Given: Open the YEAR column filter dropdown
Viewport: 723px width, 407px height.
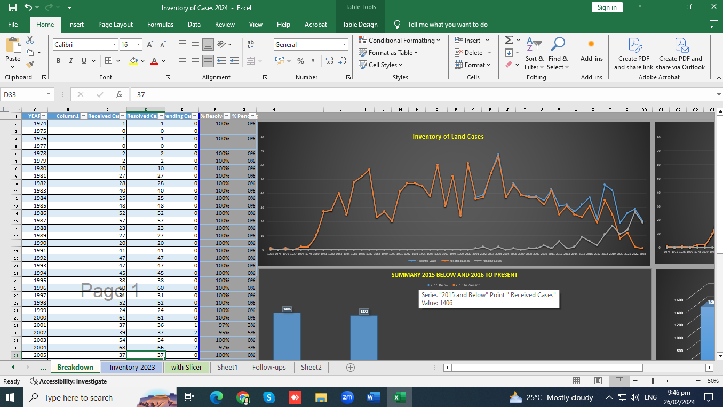Looking at the screenshot, I should pos(44,116).
